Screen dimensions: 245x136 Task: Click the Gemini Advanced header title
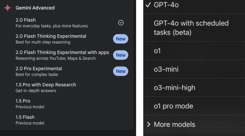click(x=35, y=8)
